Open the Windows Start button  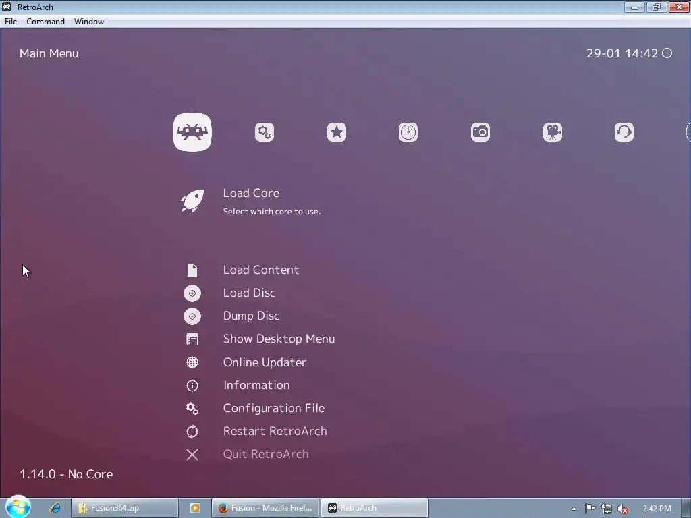coord(18,507)
